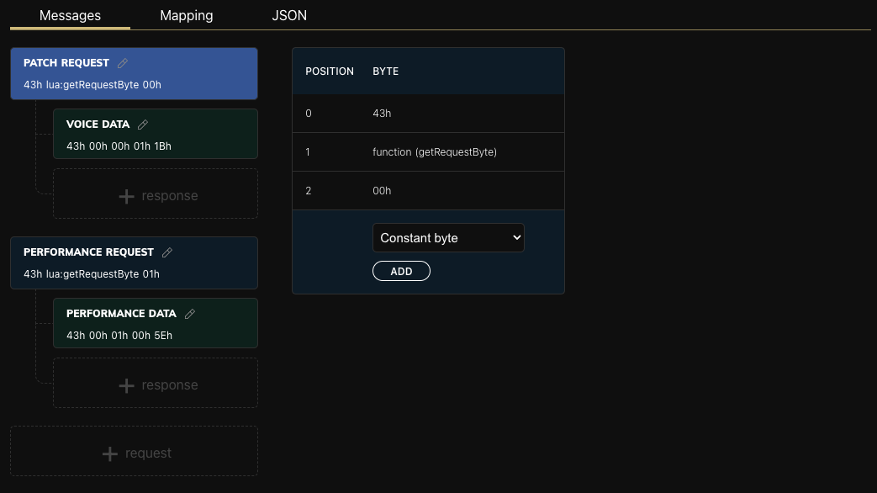877x493 pixels.
Task: Click the pencil icon beside PERFORMANCE DATA
Action: point(189,313)
